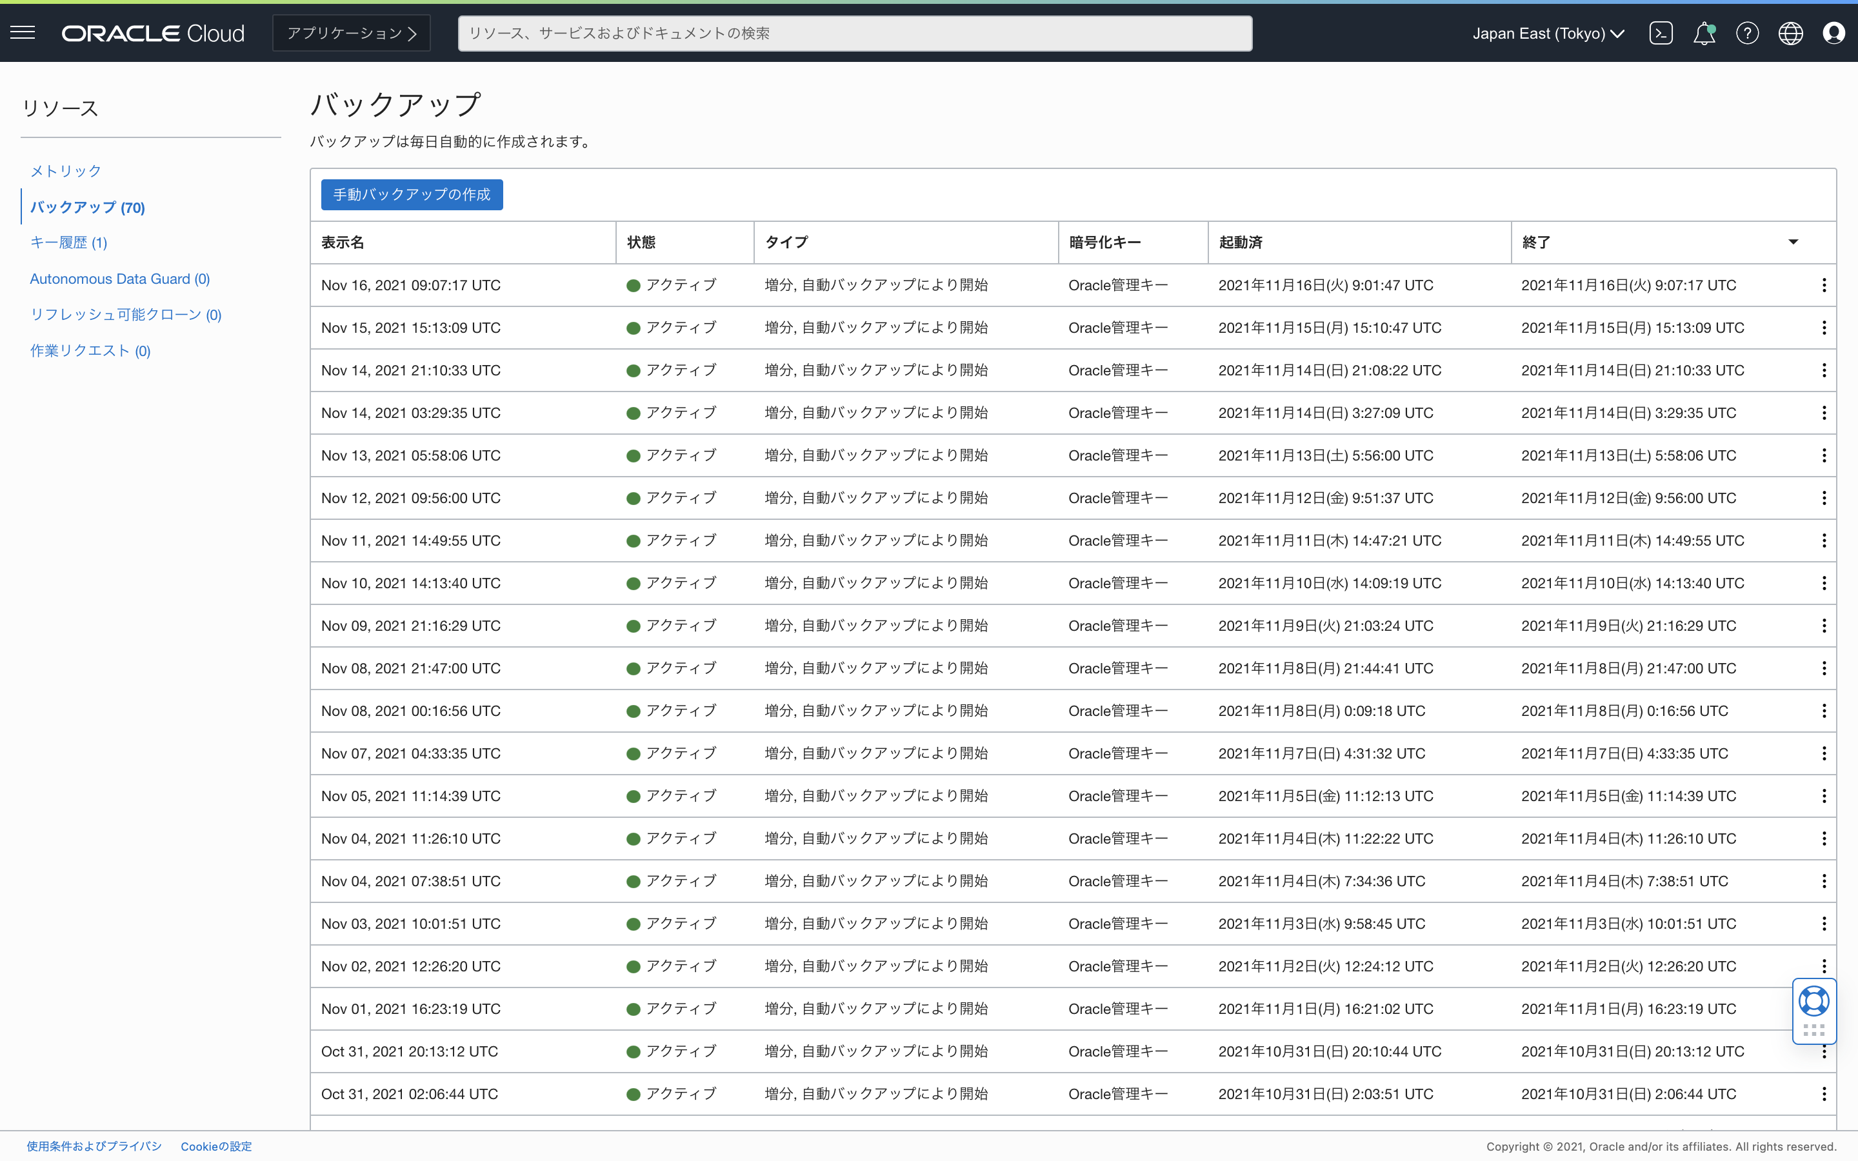Image resolution: width=1858 pixels, height=1161 pixels.
Task: Expand the Japan East (Tokyo) region dropdown
Action: 1548,33
